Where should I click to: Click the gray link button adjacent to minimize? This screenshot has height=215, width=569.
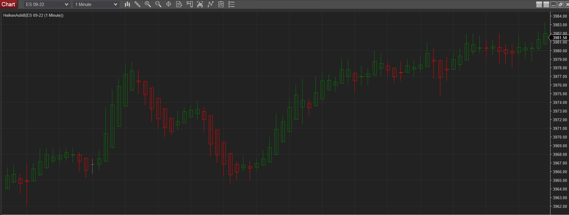546,4
